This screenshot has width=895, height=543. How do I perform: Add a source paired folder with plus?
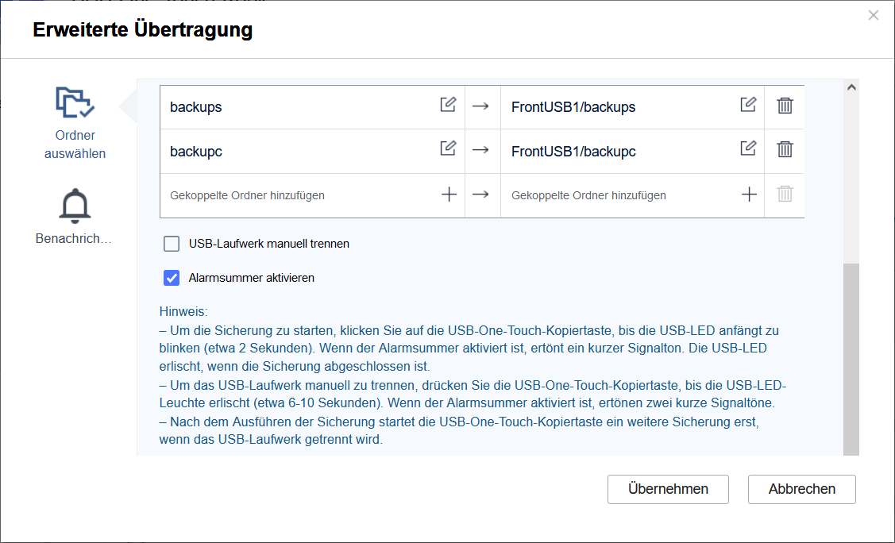[449, 194]
